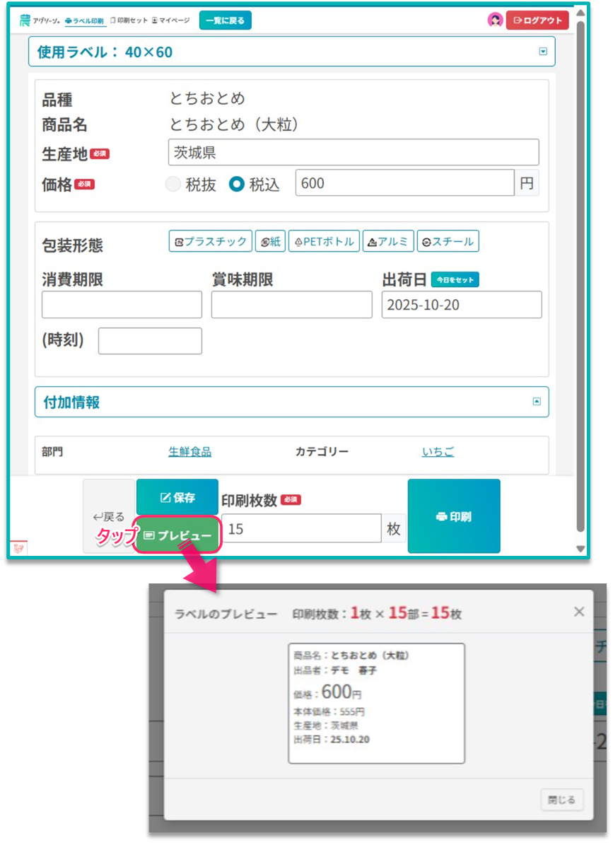613x843 pixels.
Task: Open the 生鮮食品 department link
Action: tap(189, 452)
